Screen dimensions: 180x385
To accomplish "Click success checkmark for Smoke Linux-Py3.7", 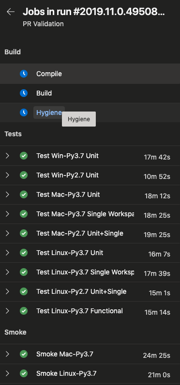I will pyautogui.click(x=24, y=373).
